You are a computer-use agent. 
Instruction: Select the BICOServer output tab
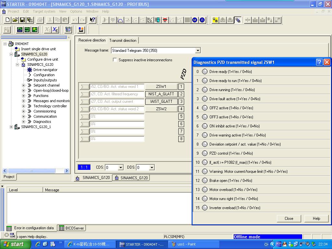(x=72, y=228)
